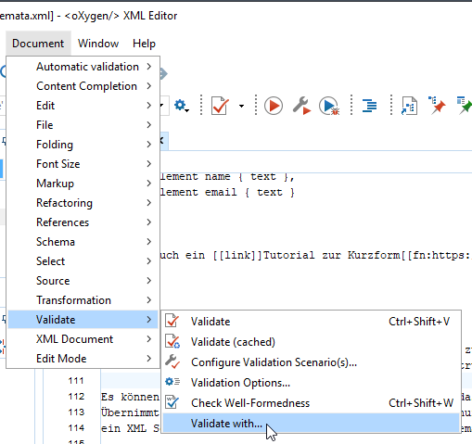Open the dropdown arrow beside Validate icon
Image resolution: width=472 pixels, height=444 pixels.
[241, 106]
